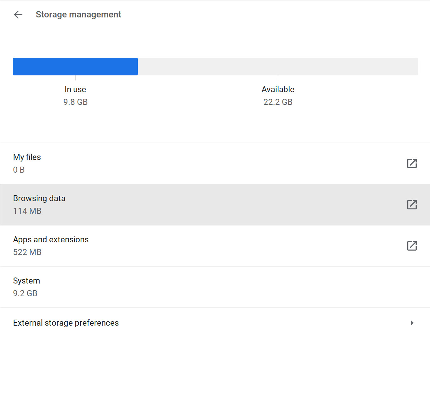430x408 pixels.
Task: Click the 114 MB browsing data size
Action: [x=27, y=211]
